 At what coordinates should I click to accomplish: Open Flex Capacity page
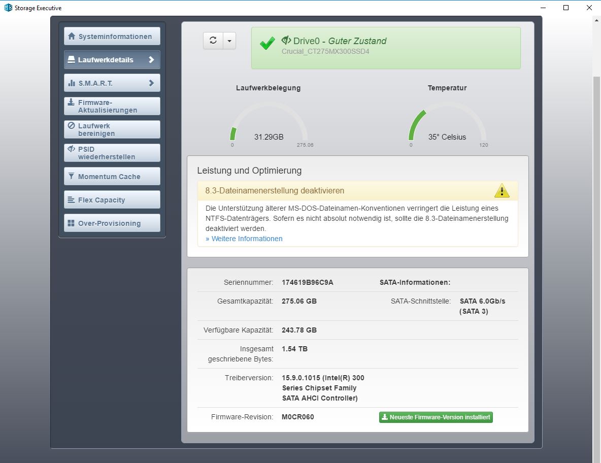pyautogui.click(x=112, y=200)
